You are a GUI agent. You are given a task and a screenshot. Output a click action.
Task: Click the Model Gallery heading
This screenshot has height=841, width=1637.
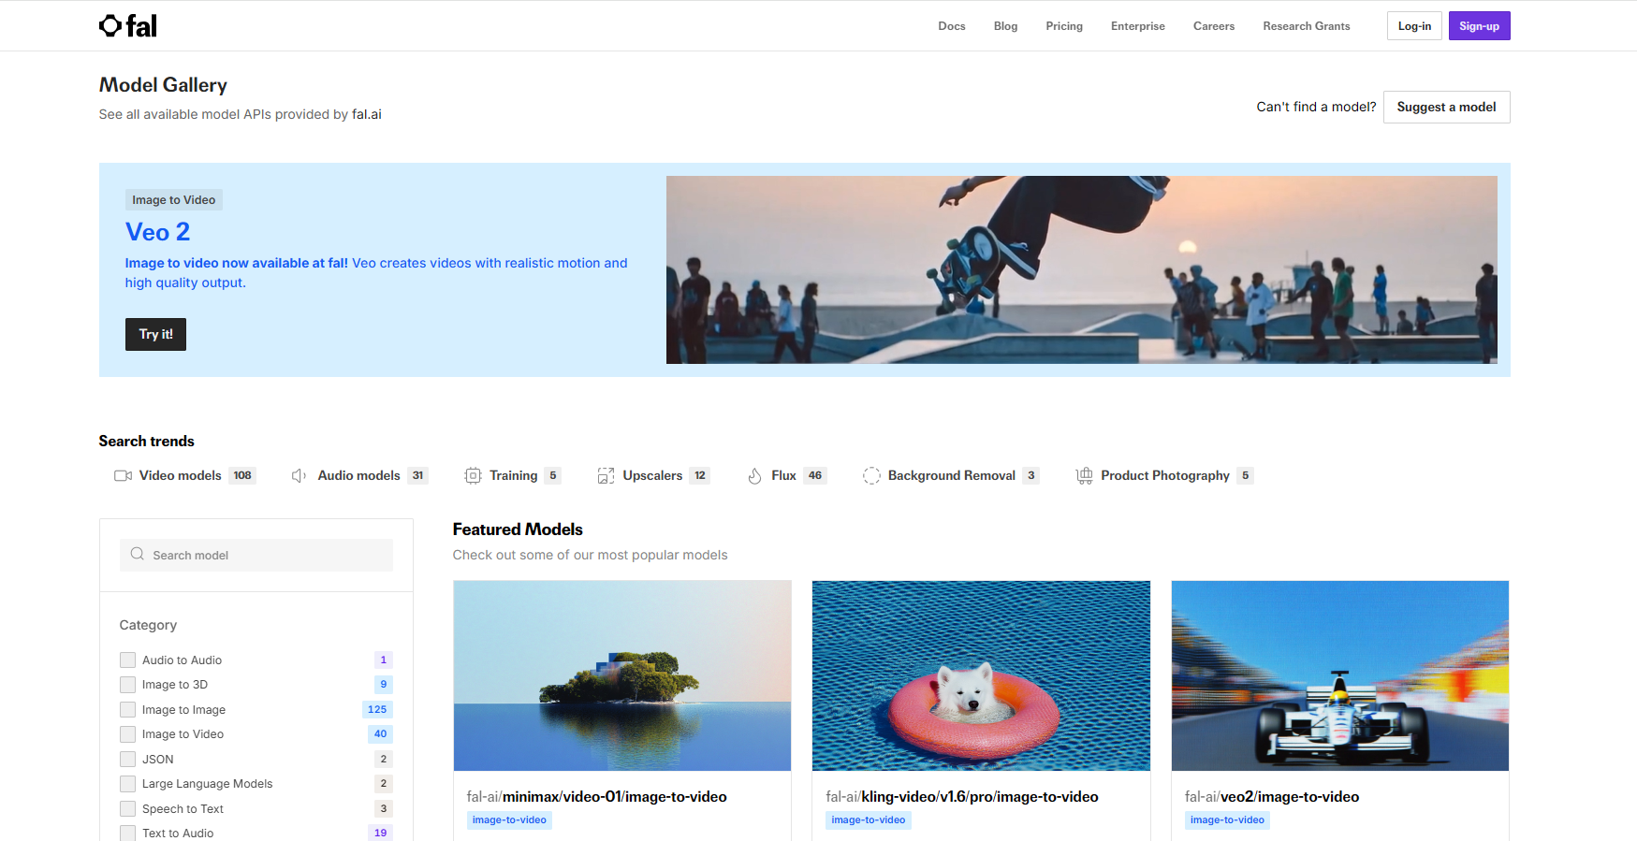click(x=163, y=85)
